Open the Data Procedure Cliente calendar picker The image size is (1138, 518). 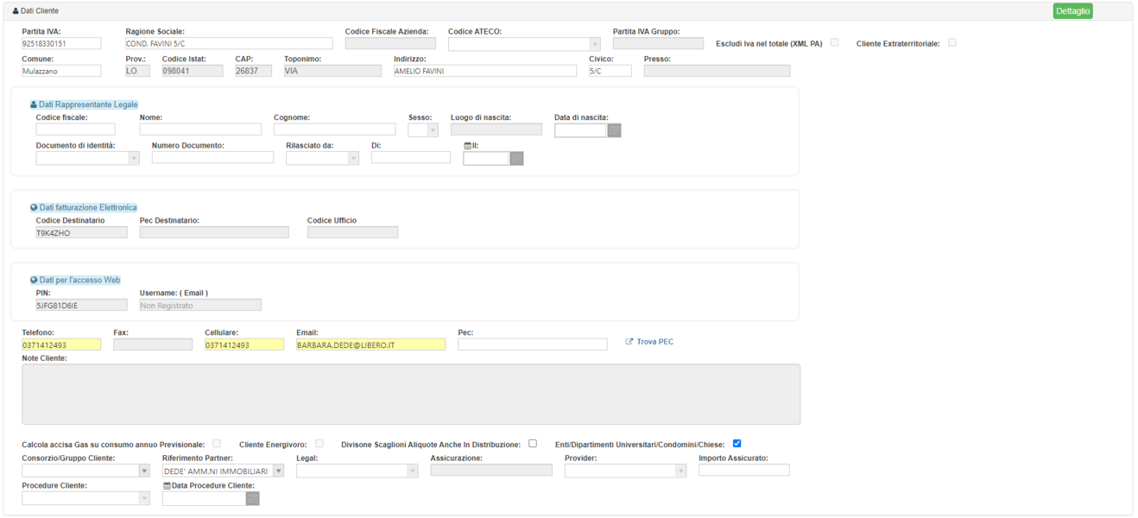click(252, 498)
